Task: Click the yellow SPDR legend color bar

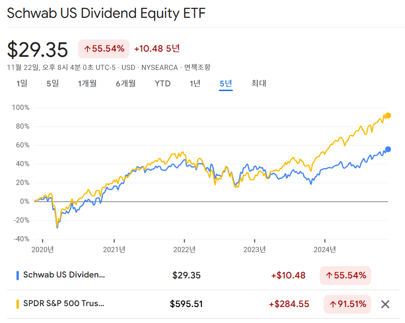Action: [17, 304]
